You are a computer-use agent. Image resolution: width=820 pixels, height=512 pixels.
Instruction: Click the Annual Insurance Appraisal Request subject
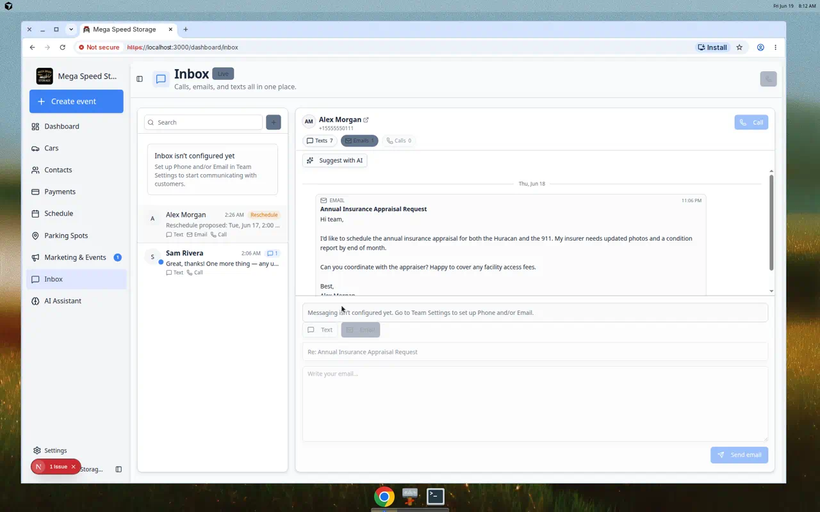point(373,209)
